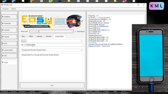Click the Device ECID log line
The width and height of the screenshot is (168, 94).
click(x=98, y=26)
